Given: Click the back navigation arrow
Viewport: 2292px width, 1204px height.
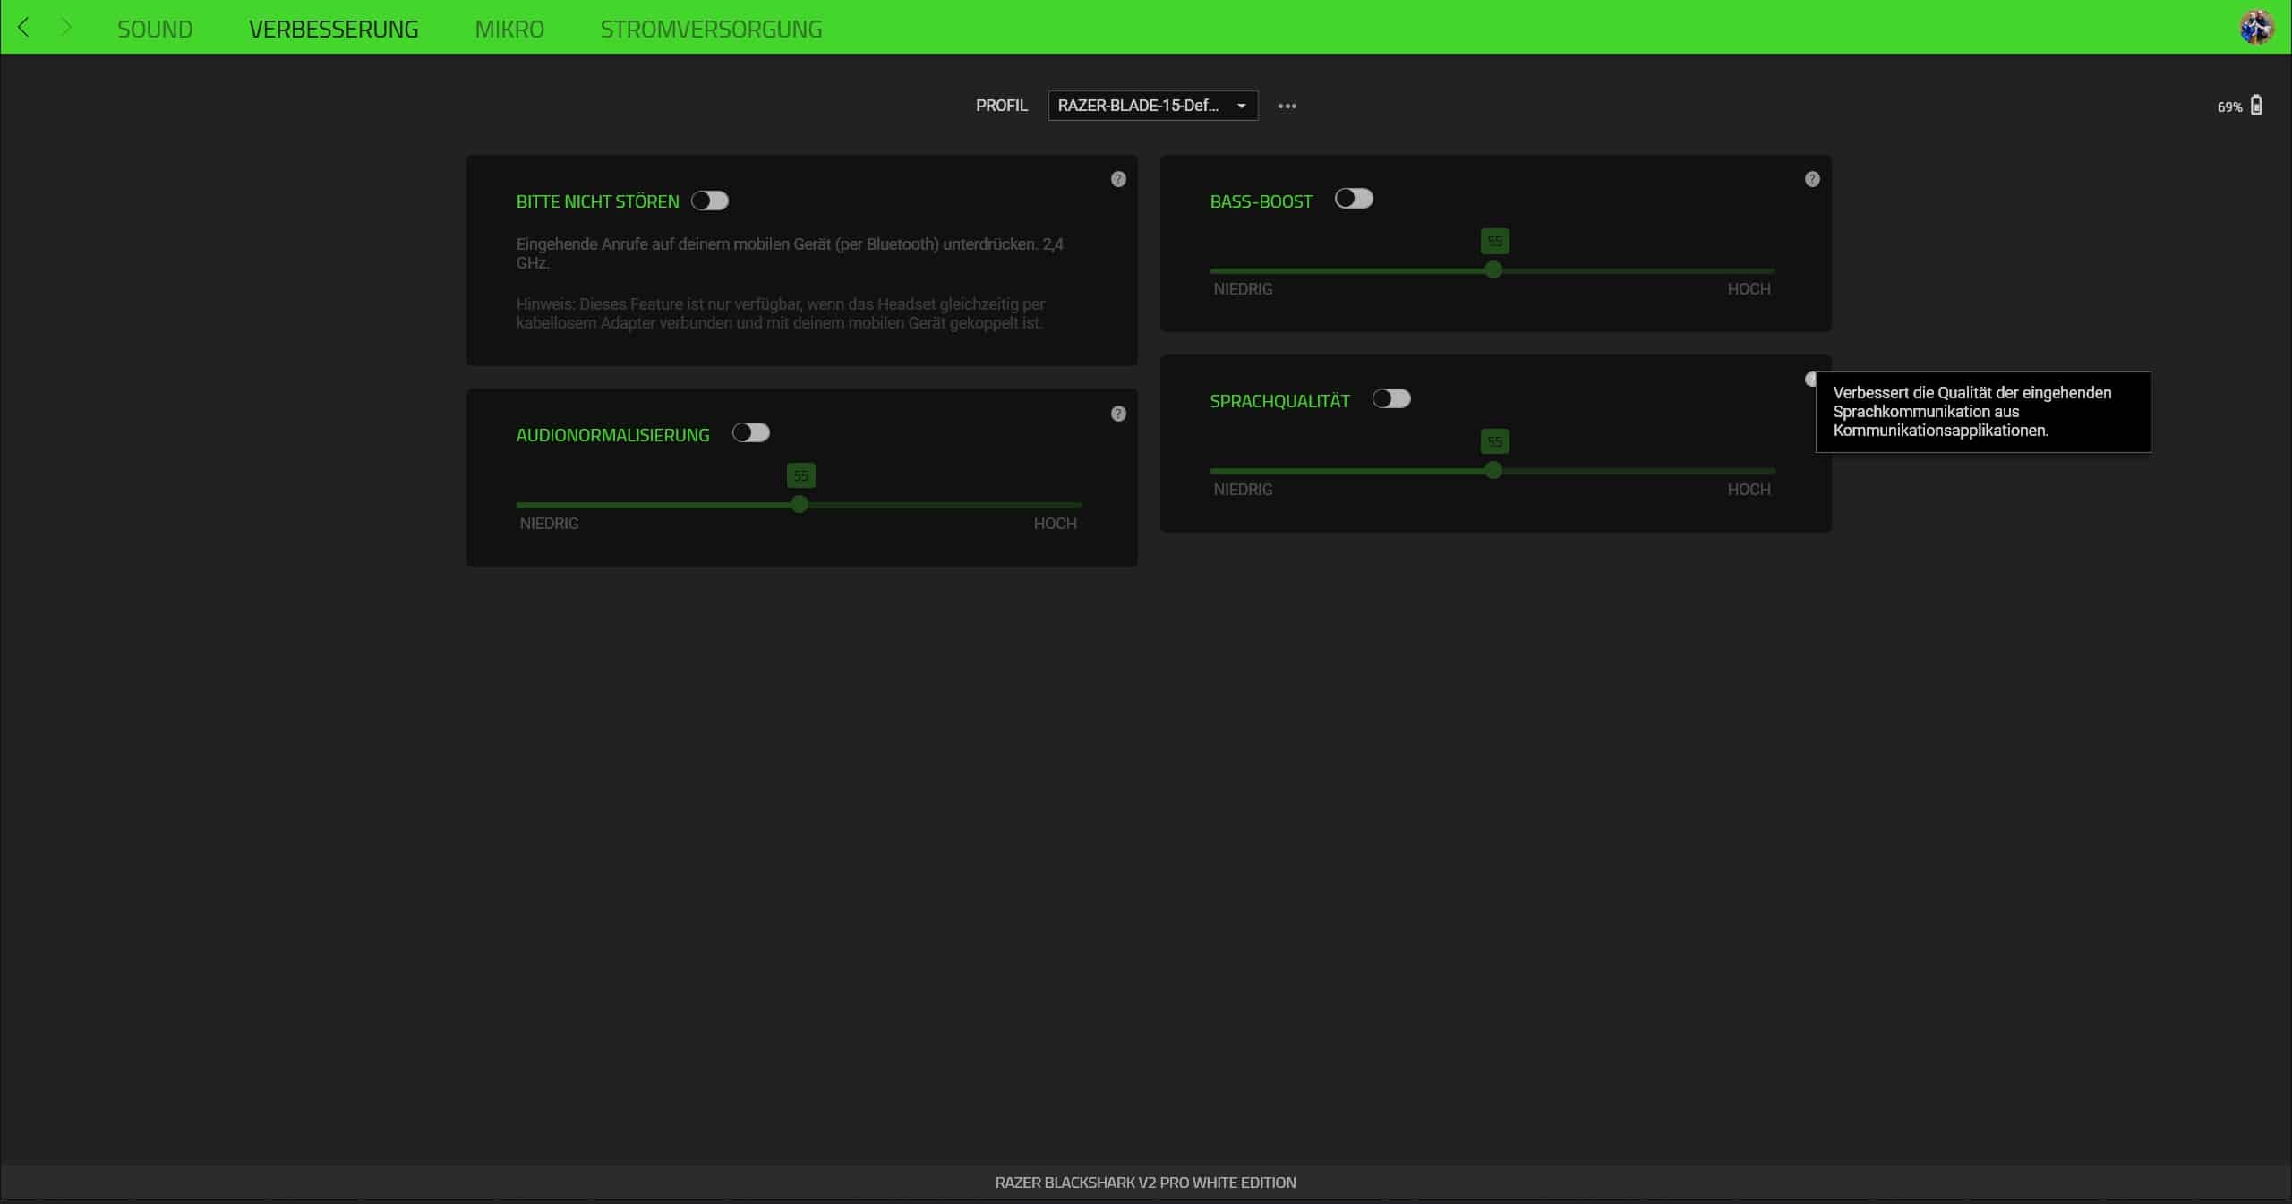Looking at the screenshot, I should coord(24,28).
